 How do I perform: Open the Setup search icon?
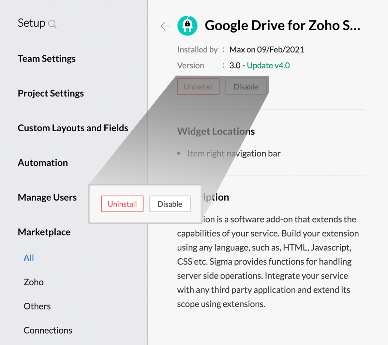pos(52,24)
